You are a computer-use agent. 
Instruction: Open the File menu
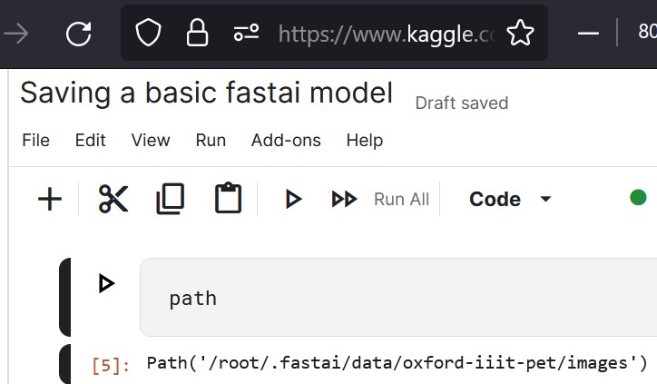point(35,140)
